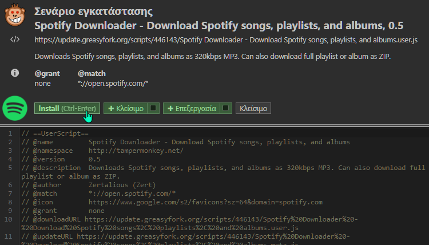Click code line '// ==UserScript=='
The height and width of the screenshot is (245, 429).
click(55, 133)
